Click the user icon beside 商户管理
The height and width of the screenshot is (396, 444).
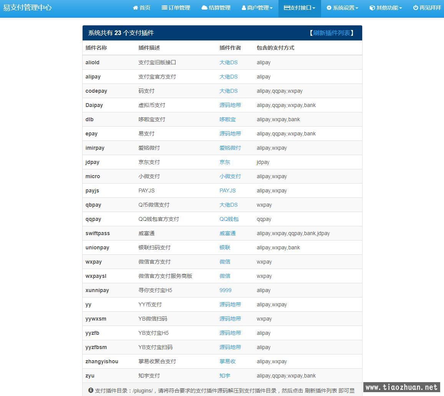(244, 8)
